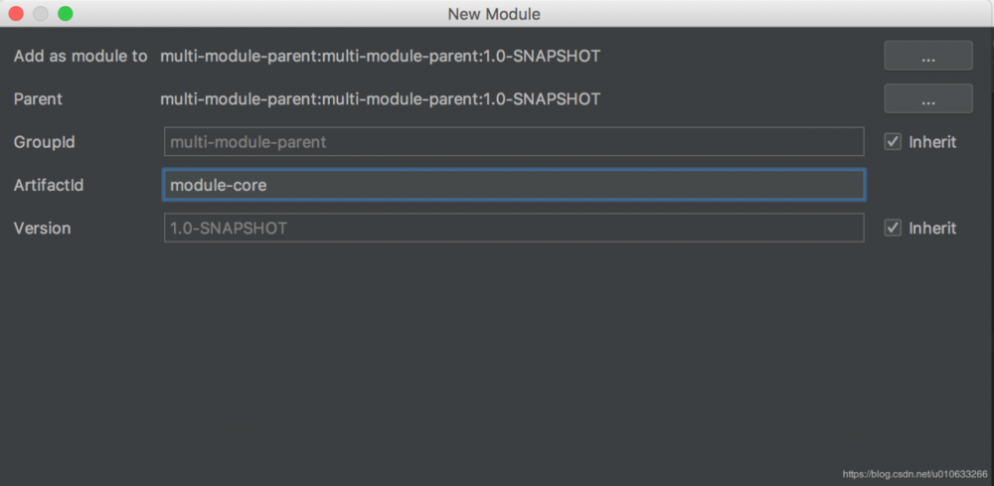
Task: Uncheck the Version Inherit checkbox
Action: [x=893, y=229]
